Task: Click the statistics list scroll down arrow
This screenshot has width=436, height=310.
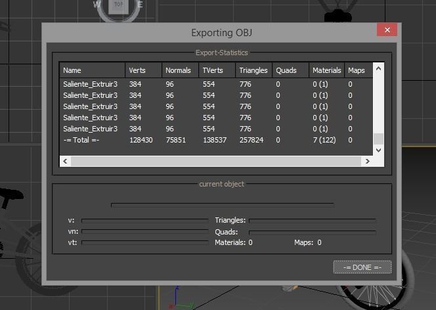Action: tap(378, 150)
